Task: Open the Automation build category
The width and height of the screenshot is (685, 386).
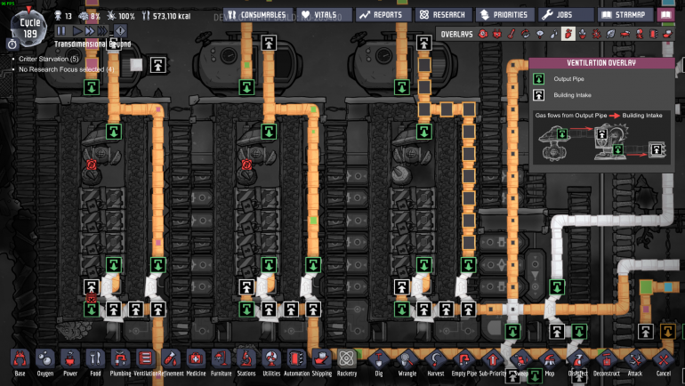Action: click(296, 363)
